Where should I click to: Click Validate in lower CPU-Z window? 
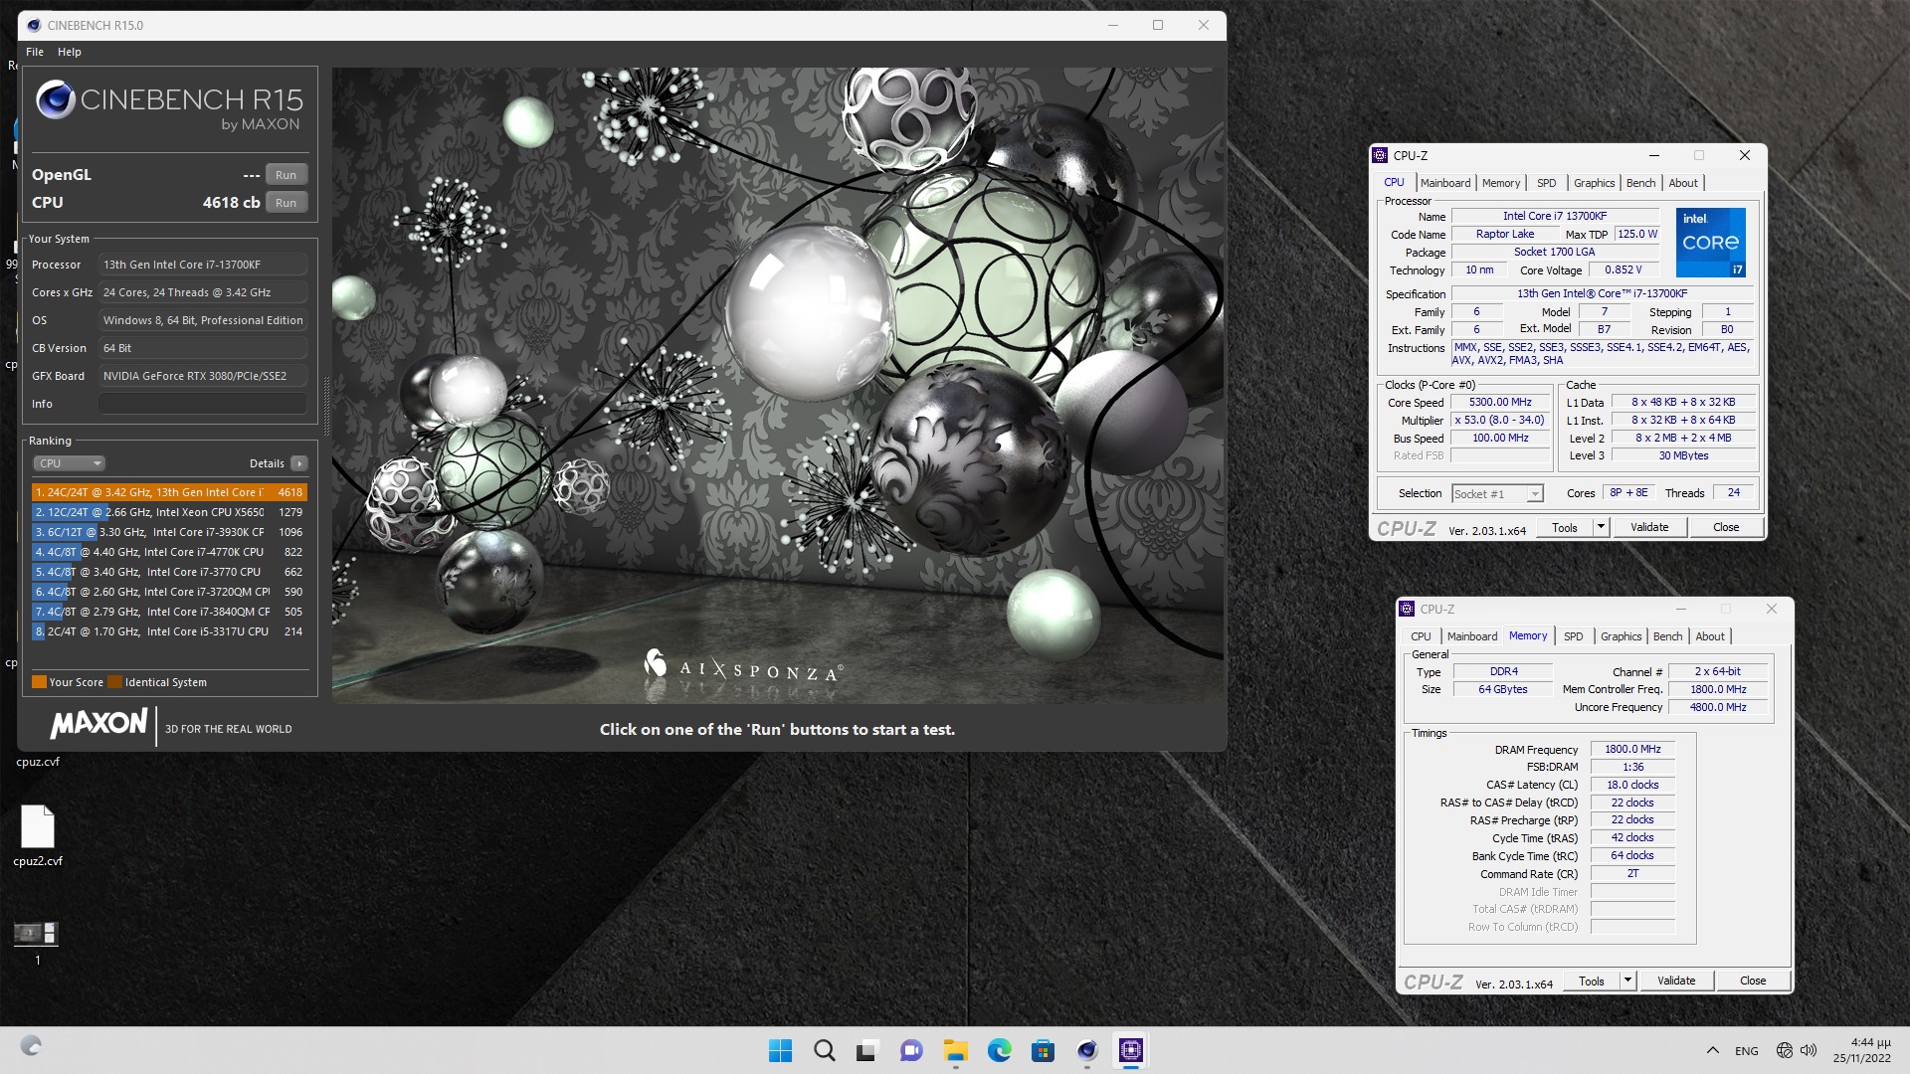tap(1676, 982)
